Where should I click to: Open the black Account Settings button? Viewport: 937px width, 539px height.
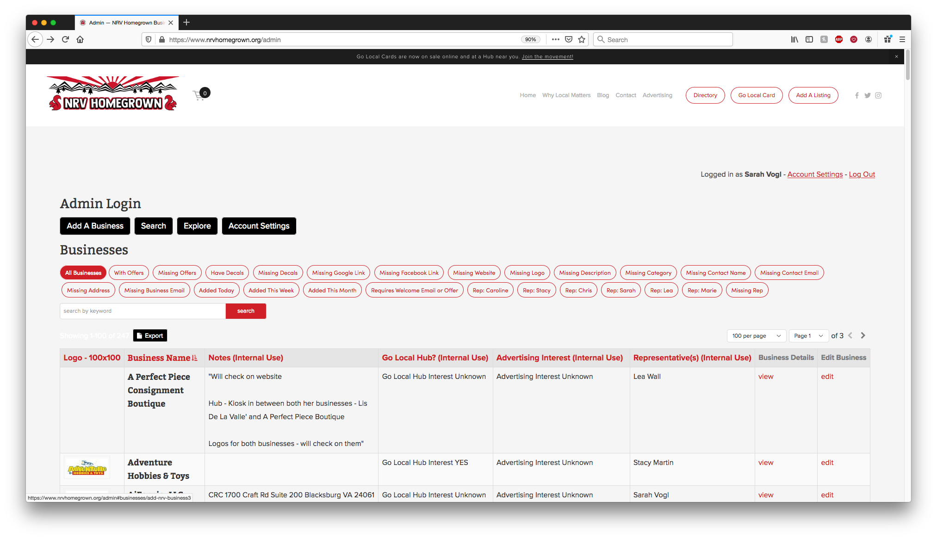coord(259,226)
